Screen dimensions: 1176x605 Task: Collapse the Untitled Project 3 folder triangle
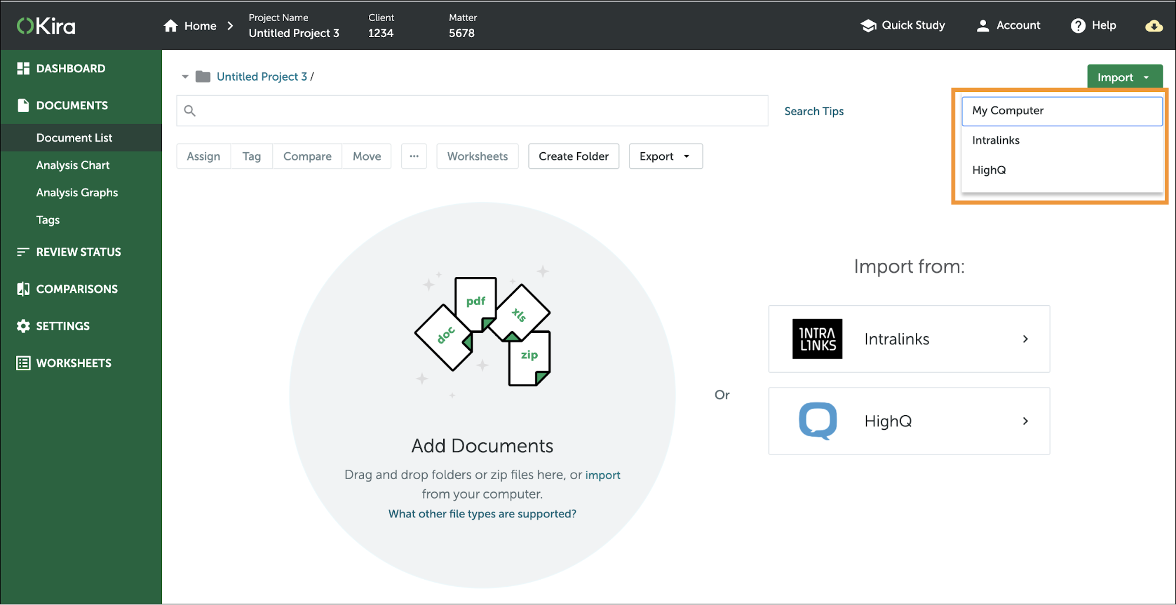[x=185, y=76]
